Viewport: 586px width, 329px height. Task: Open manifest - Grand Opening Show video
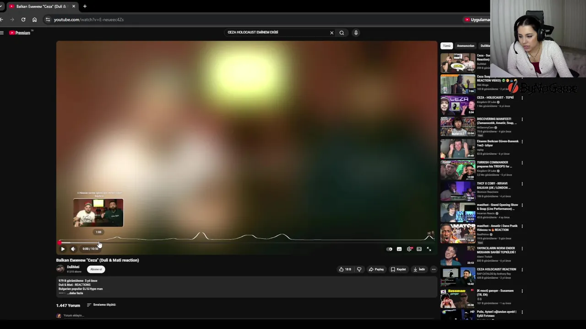498,207
